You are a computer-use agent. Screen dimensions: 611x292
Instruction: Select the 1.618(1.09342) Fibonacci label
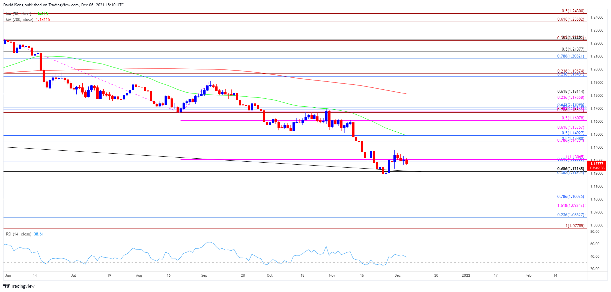click(571, 206)
